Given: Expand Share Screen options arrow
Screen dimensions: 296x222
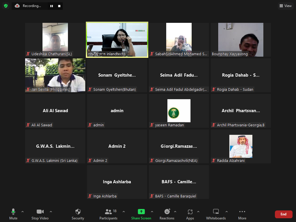Looking at the screenshot, I should (x=152, y=212).
